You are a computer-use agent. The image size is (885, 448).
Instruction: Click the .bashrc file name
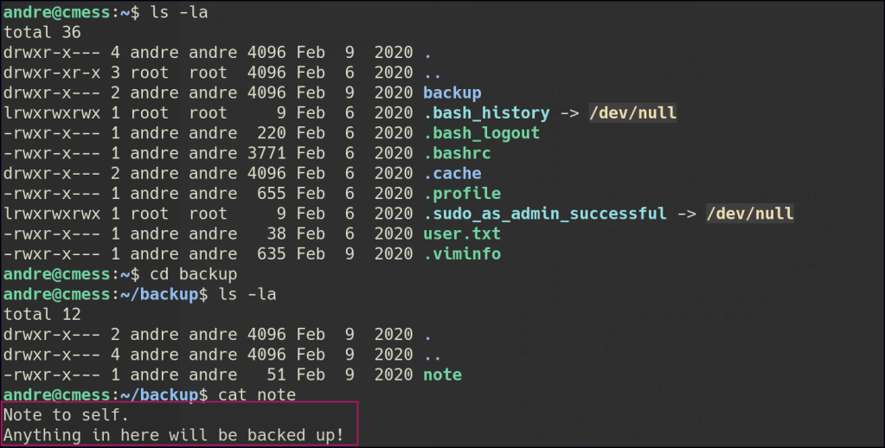pyautogui.click(x=457, y=153)
